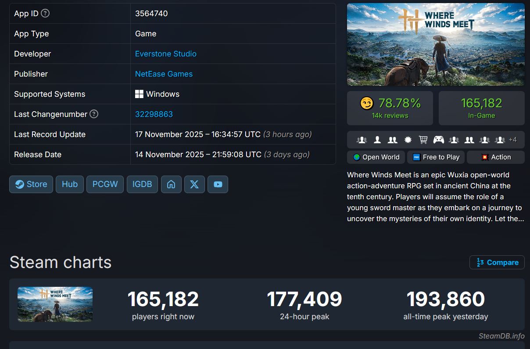Click the 14 November 2025 release date
This screenshot has width=530, height=349.
click(x=198, y=155)
